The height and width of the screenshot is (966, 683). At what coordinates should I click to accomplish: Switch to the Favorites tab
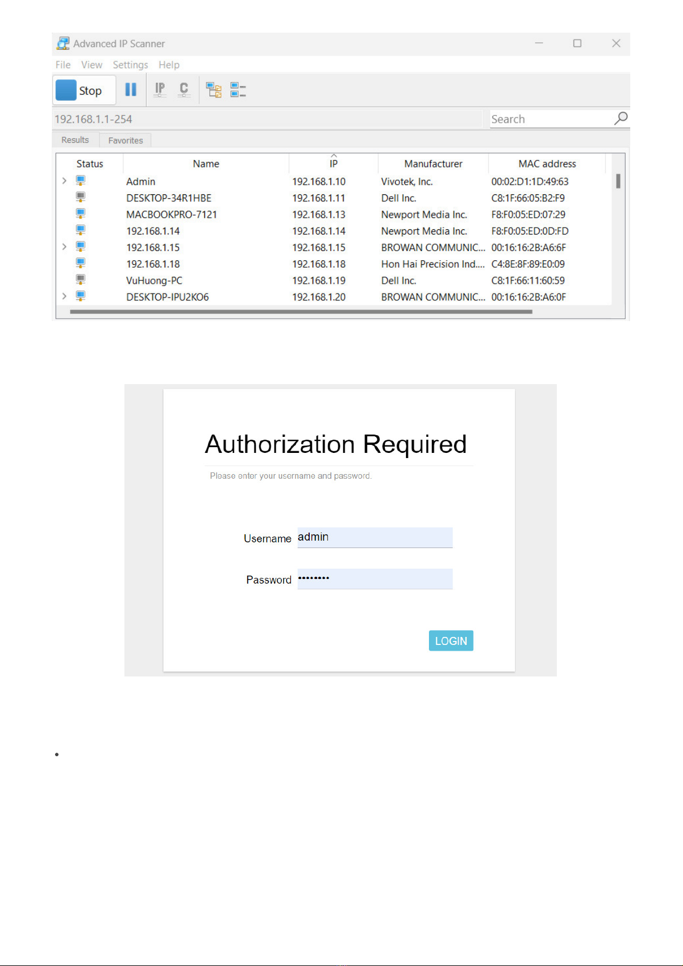[x=126, y=140]
